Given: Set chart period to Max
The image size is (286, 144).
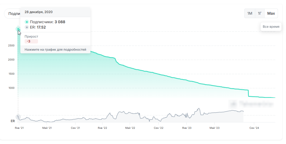Looking at the screenshot, I should 271,13.
